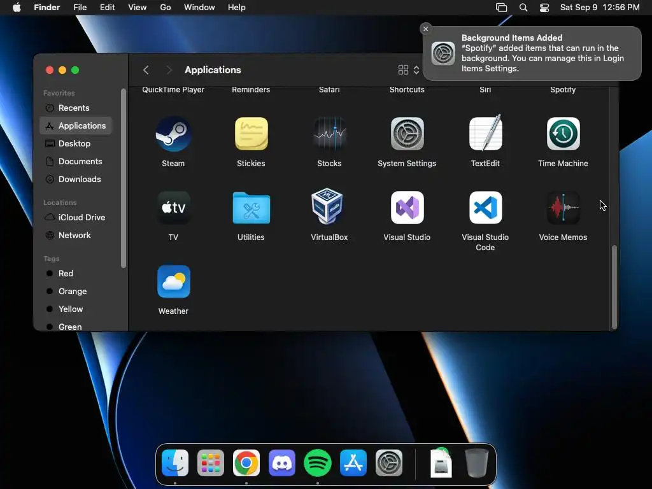This screenshot has height=489, width=652.
Task: Click Finder in the Dock
Action: point(175,463)
